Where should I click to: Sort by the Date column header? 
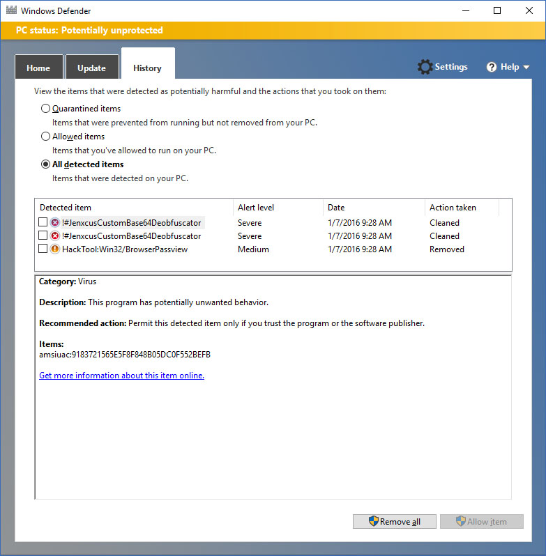(x=374, y=208)
